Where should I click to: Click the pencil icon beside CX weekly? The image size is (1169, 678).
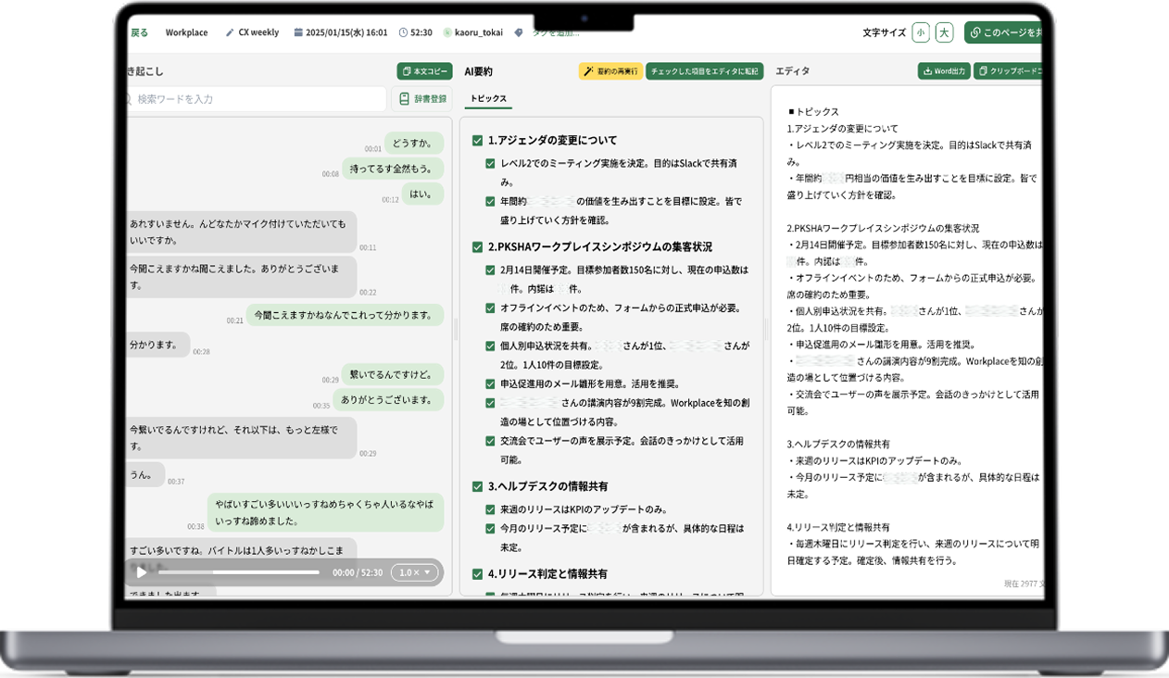point(230,32)
